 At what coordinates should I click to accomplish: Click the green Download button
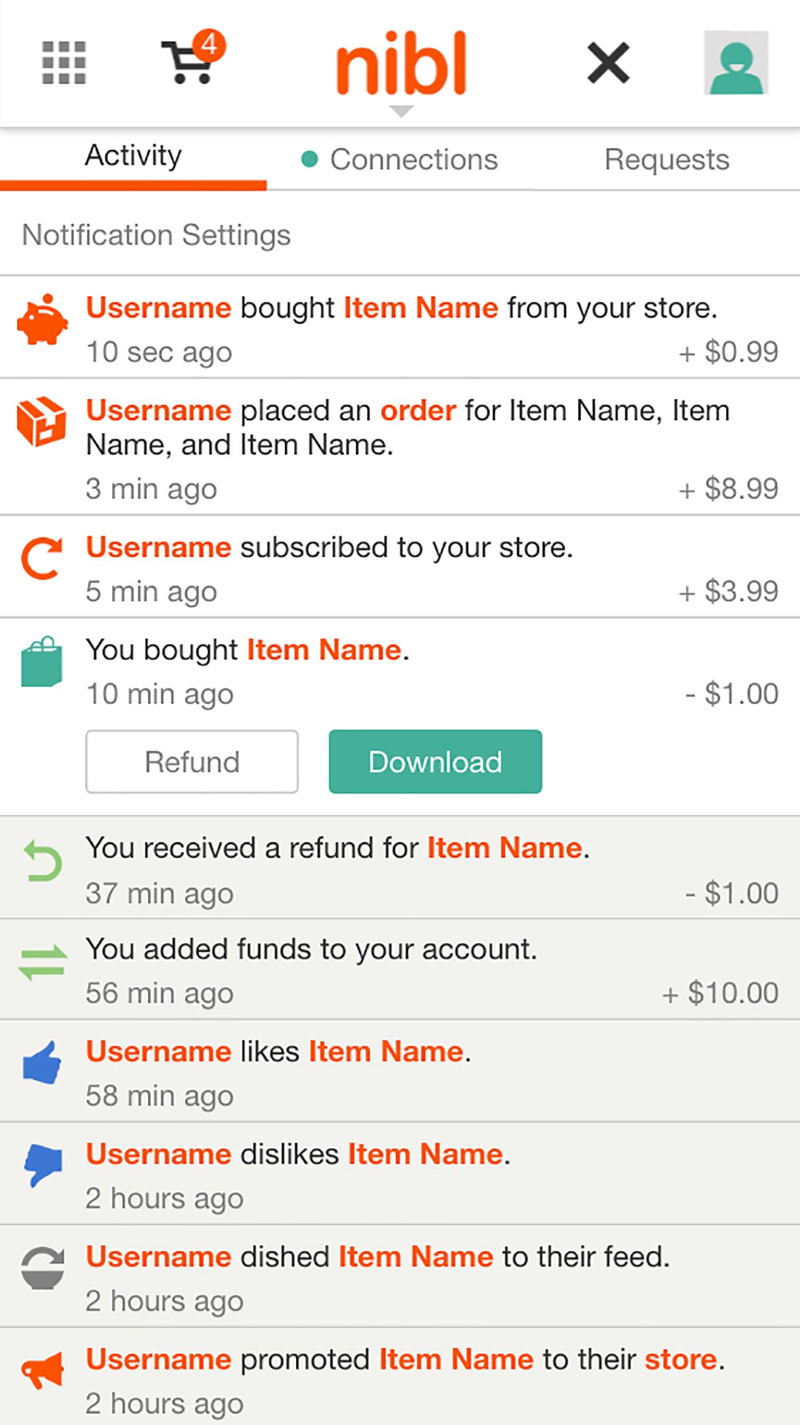point(435,762)
